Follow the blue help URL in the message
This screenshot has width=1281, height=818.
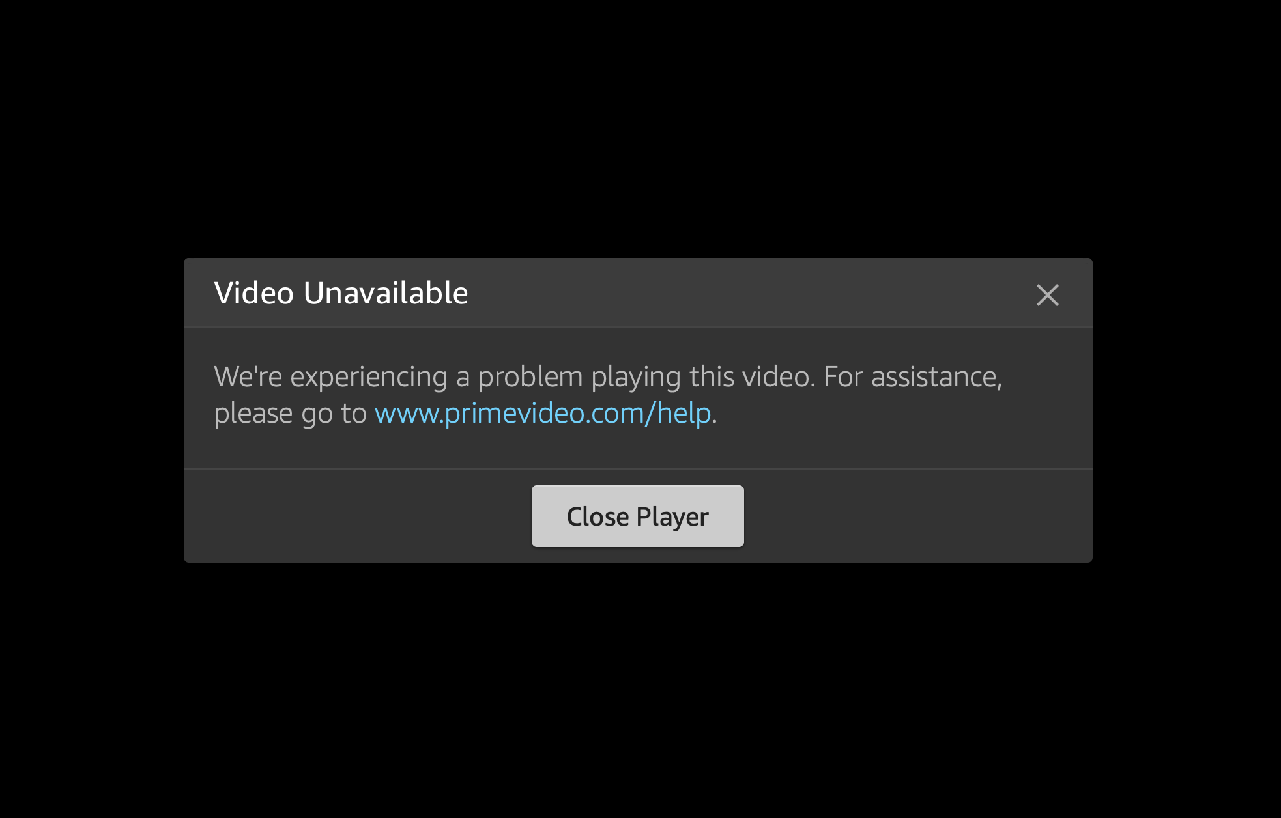tap(543, 413)
